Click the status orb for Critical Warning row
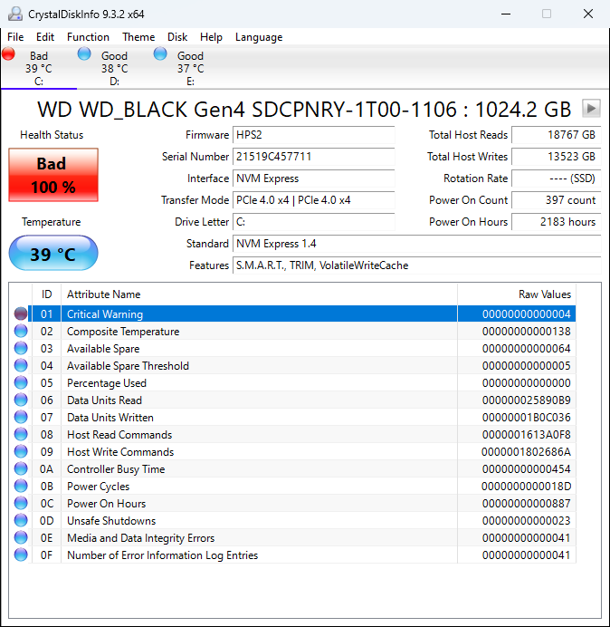 21,313
